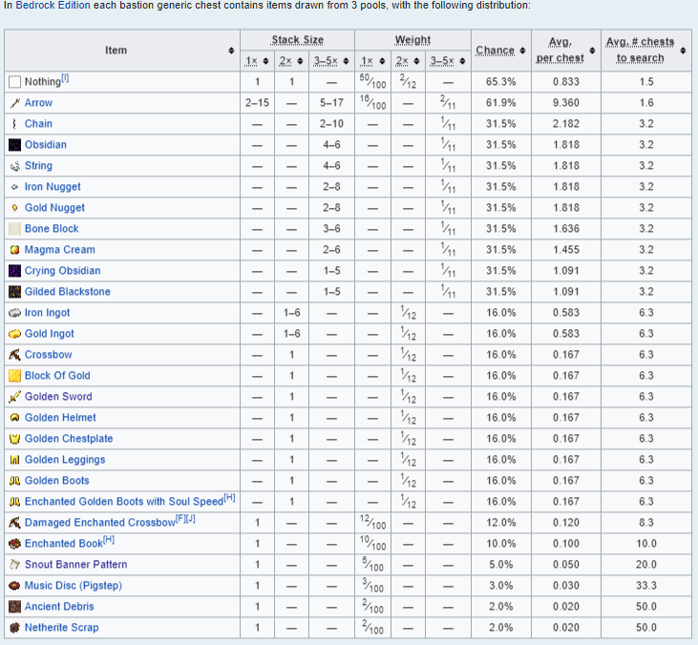Follow the Ancient Debris link
This screenshot has width=698, height=645.
point(59,606)
